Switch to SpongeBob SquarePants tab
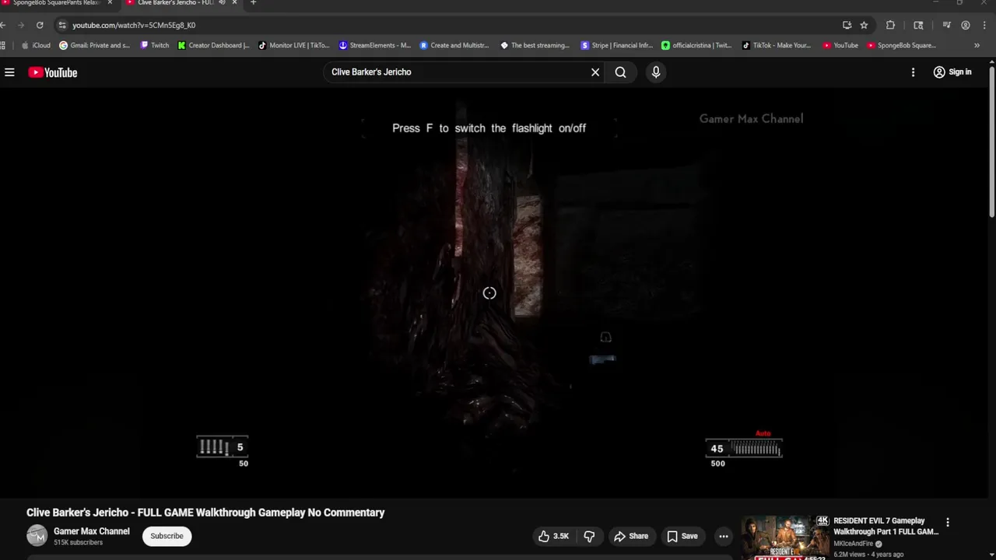The height and width of the screenshot is (560, 996). 54,3
